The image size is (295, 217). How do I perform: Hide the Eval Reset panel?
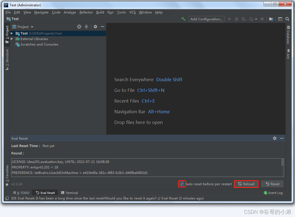point(282,138)
